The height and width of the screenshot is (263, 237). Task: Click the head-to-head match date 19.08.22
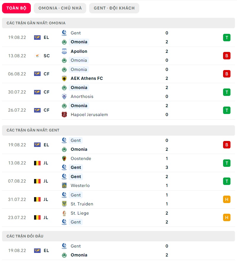17,251
